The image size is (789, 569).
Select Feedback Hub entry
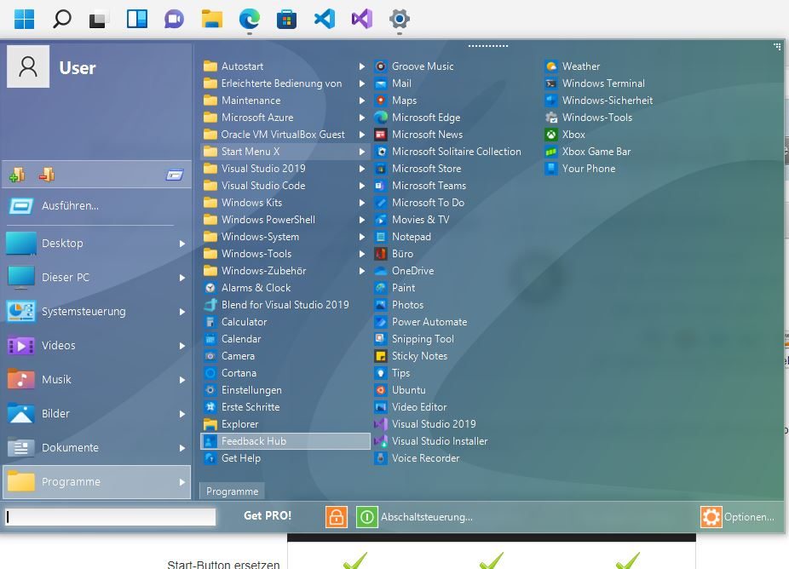coord(285,441)
